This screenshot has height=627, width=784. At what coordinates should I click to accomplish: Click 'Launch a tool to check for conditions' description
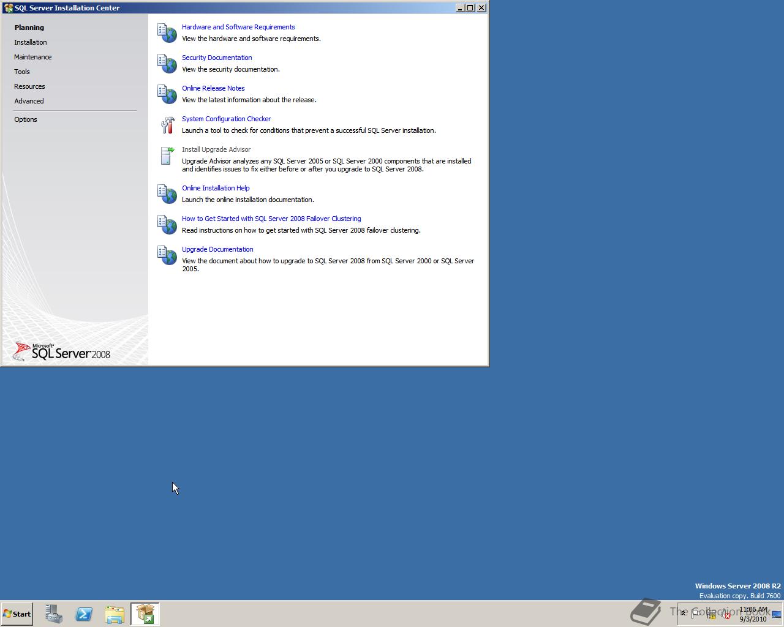(x=309, y=130)
